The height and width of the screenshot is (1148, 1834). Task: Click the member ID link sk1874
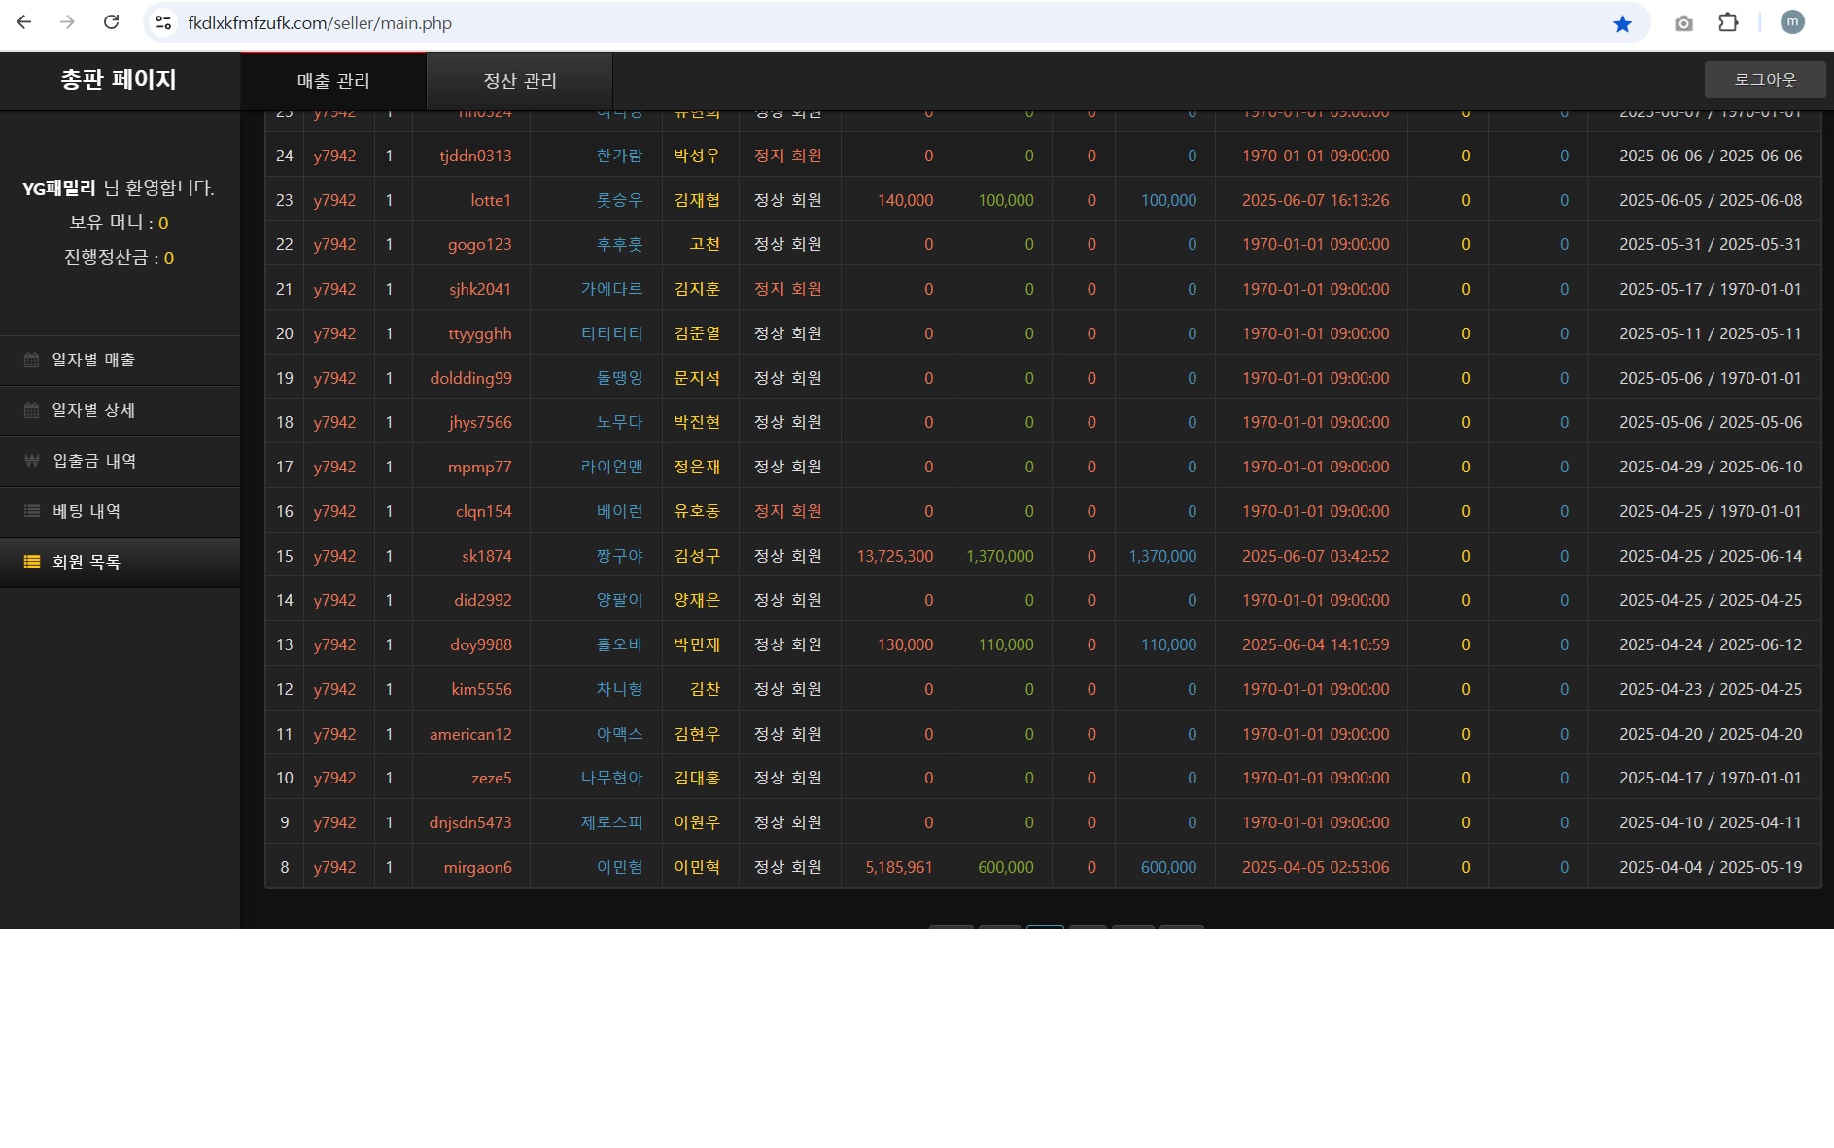click(486, 556)
